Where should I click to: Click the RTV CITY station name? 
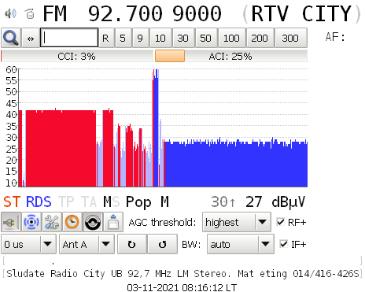(301, 13)
